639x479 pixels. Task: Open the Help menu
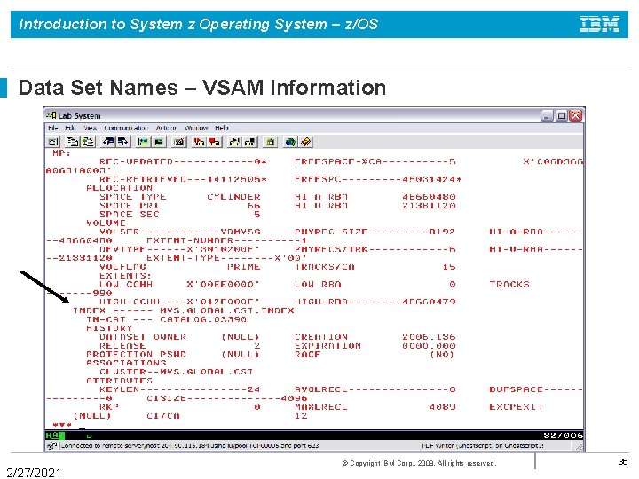pyautogui.click(x=222, y=128)
